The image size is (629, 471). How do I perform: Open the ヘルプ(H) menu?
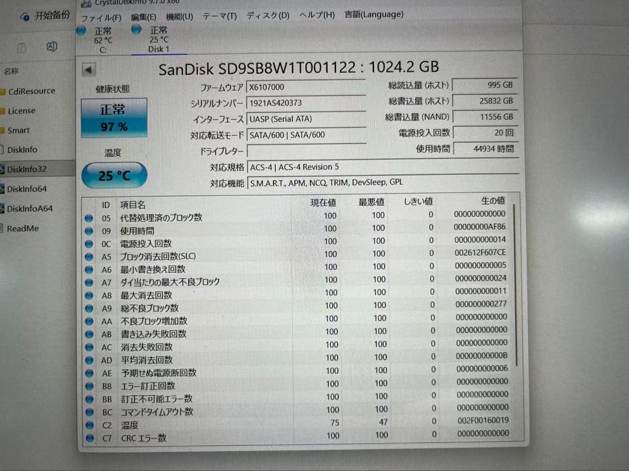coord(317,15)
